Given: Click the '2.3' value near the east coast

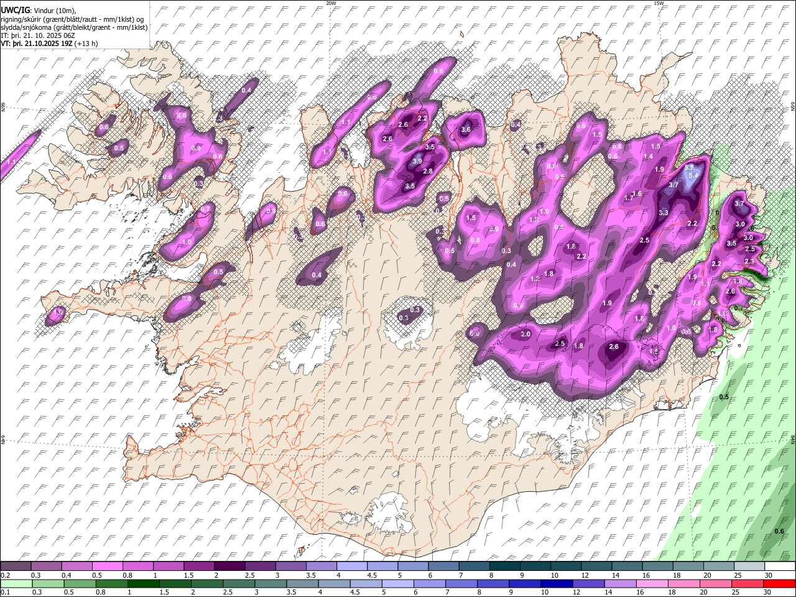Looking at the screenshot, I should 749,261.
